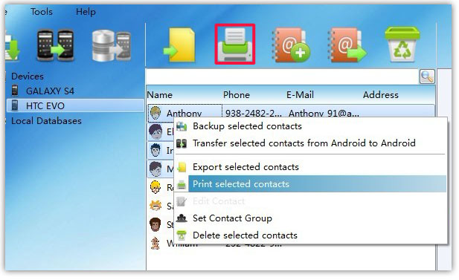Click the bin icon beside Delete selected contacts
Screen dimensions: 459x280
pyautogui.click(x=182, y=235)
